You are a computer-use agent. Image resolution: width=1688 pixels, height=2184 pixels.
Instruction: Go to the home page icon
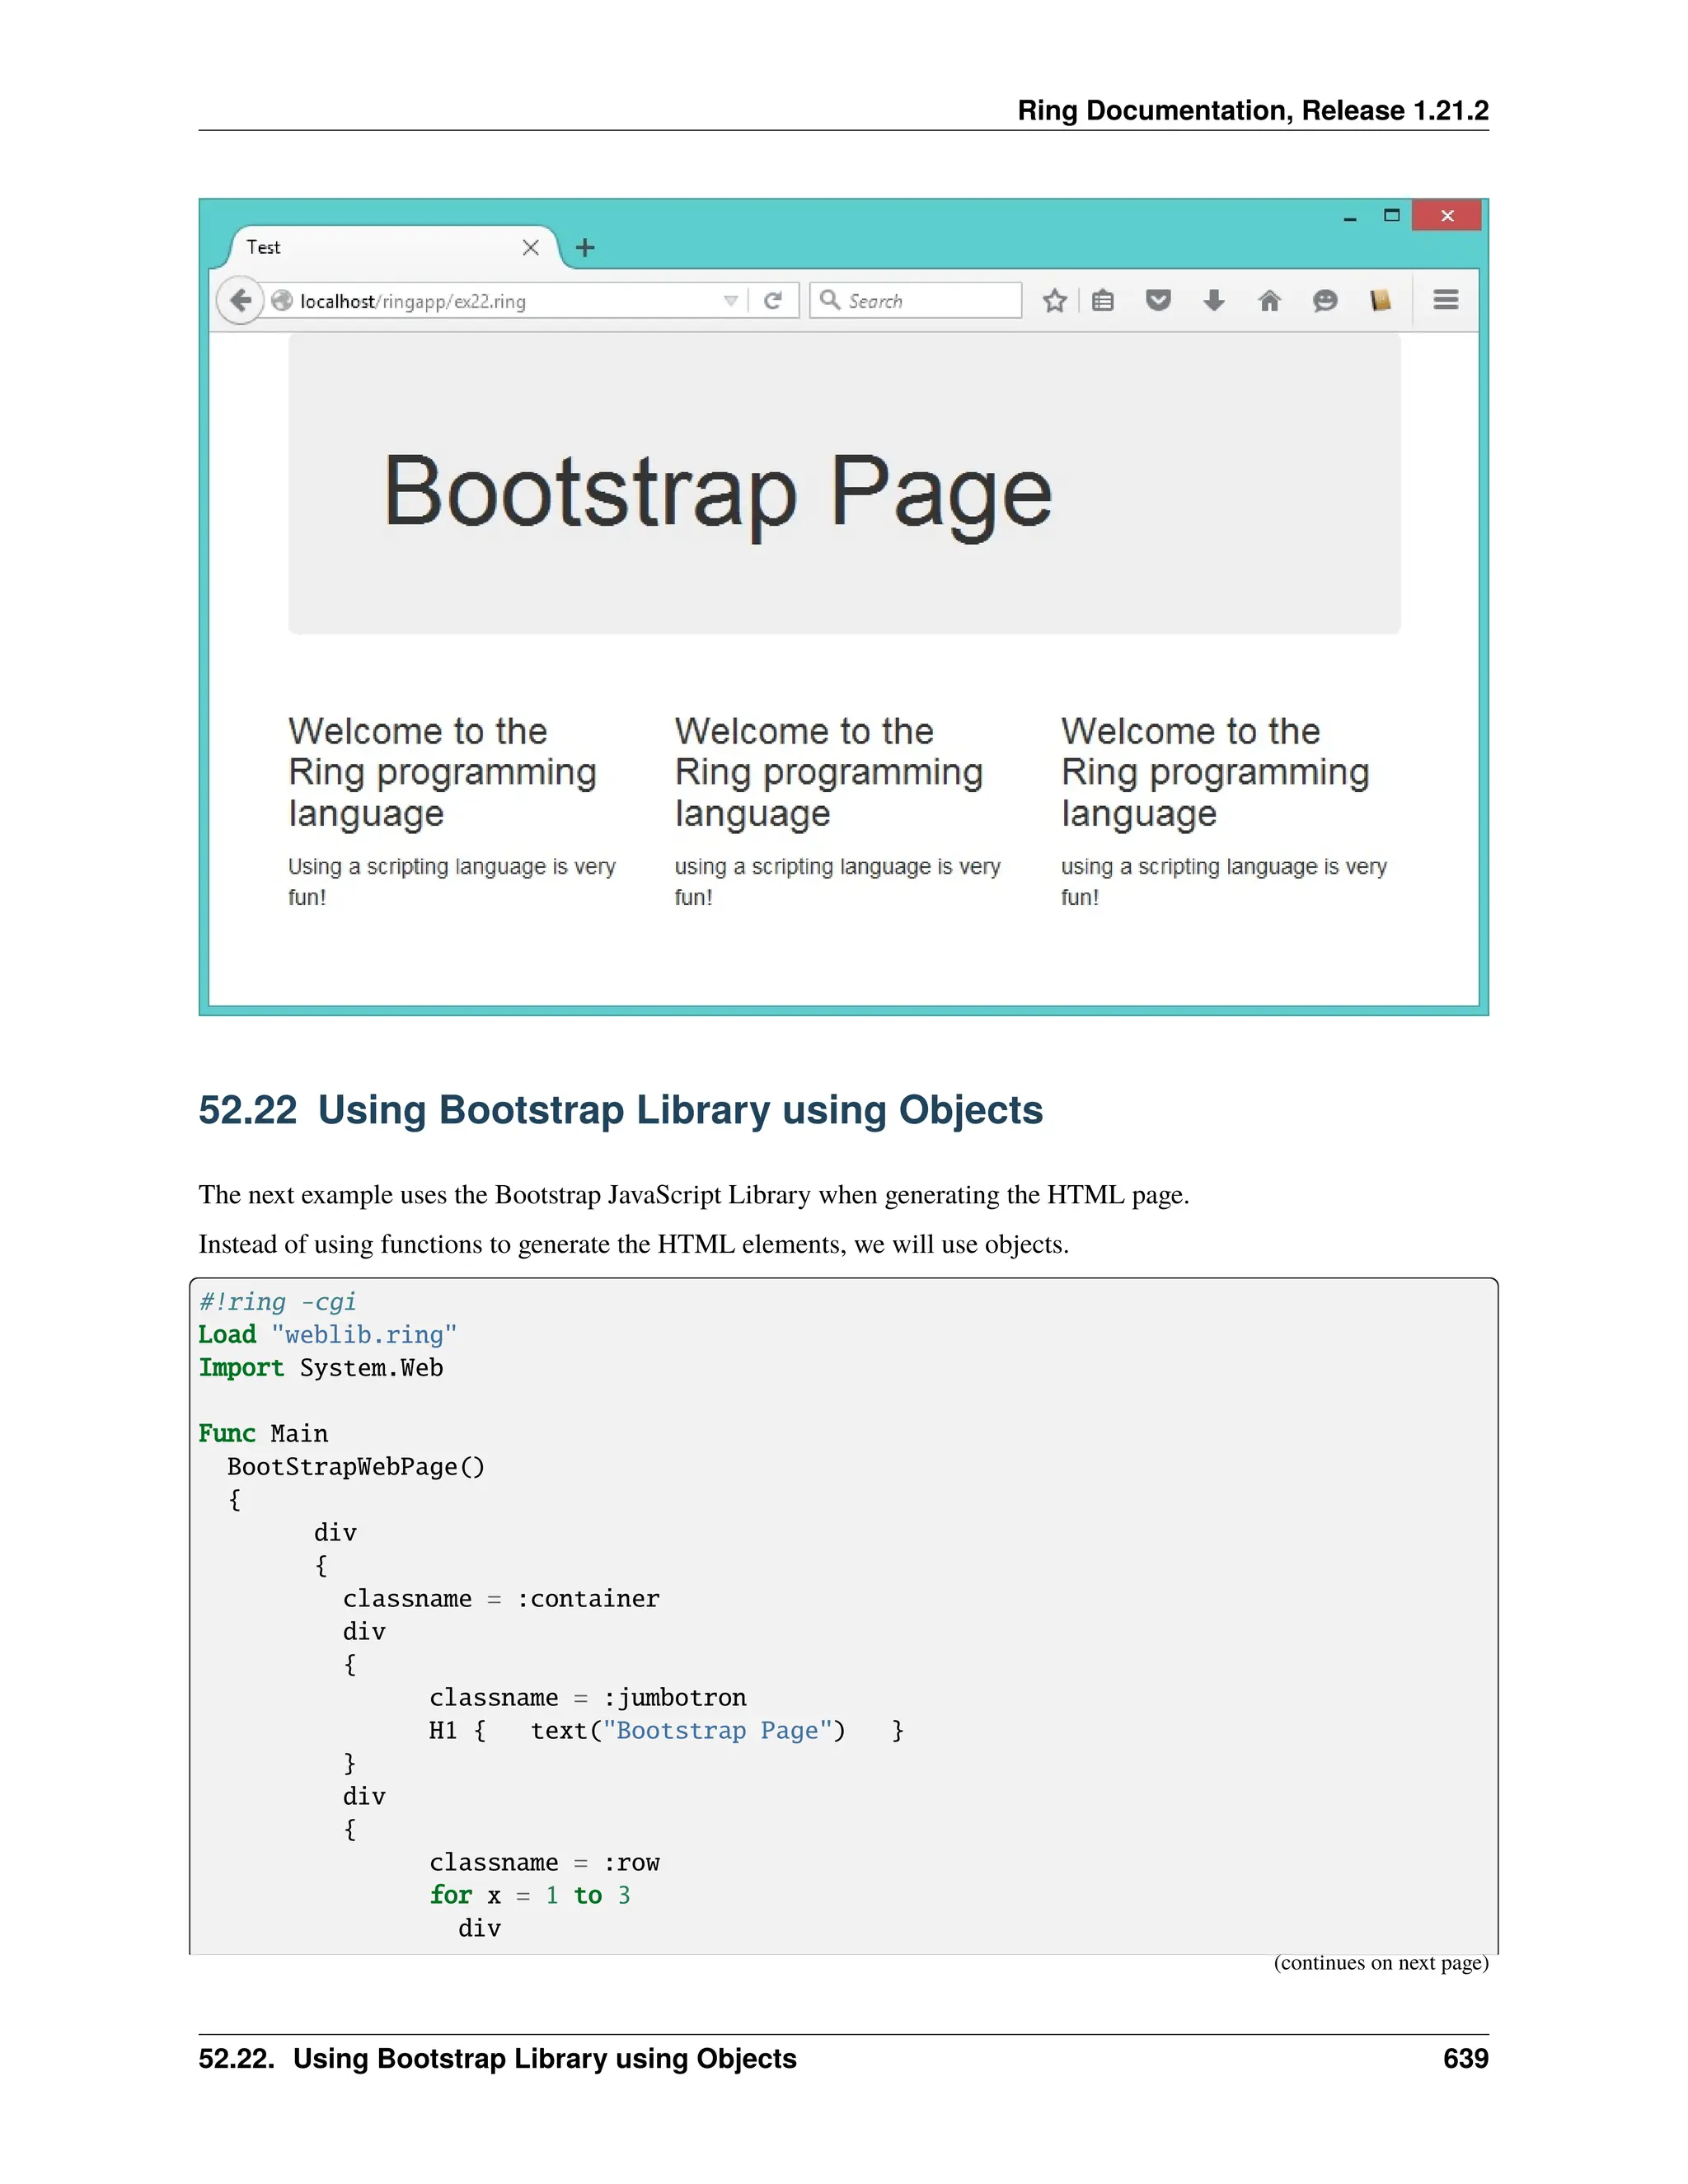pos(1269,300)
